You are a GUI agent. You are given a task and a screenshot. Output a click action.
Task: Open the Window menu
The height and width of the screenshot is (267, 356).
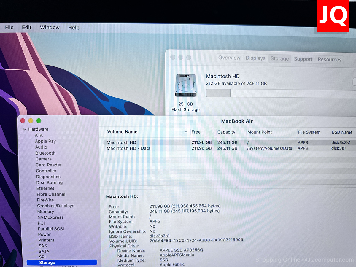coord(50,27)
